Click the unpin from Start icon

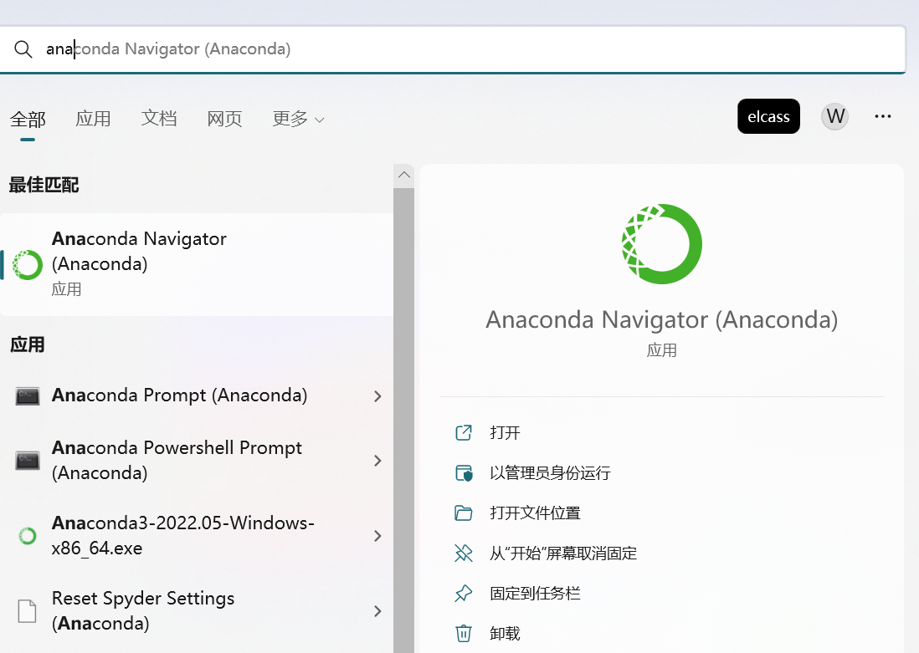pos(463,554)
